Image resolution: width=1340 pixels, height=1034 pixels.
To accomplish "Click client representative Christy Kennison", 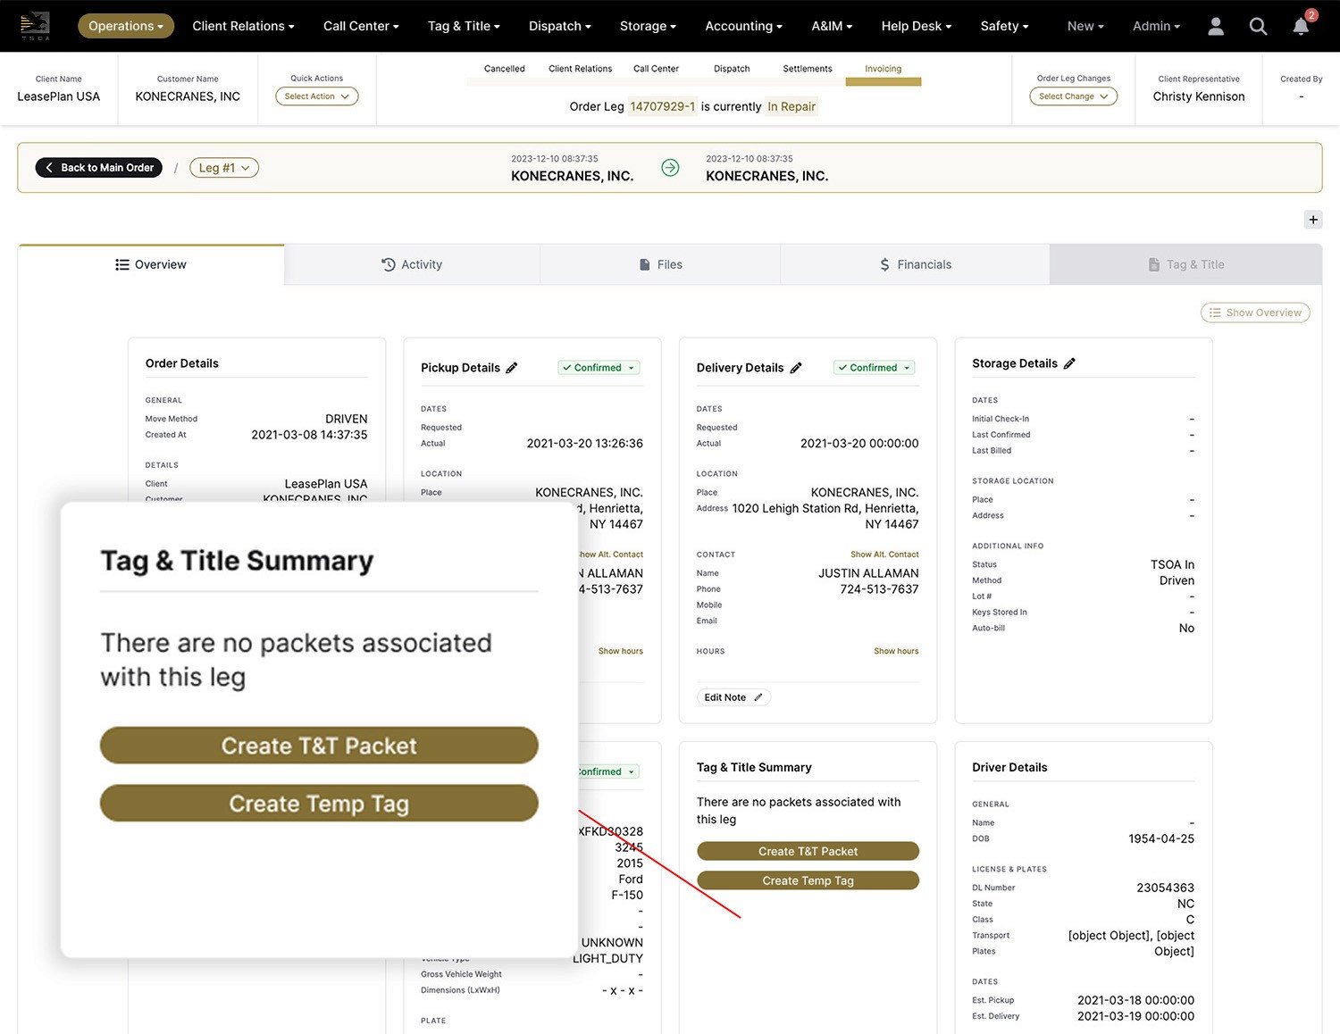I will 1198,96.
